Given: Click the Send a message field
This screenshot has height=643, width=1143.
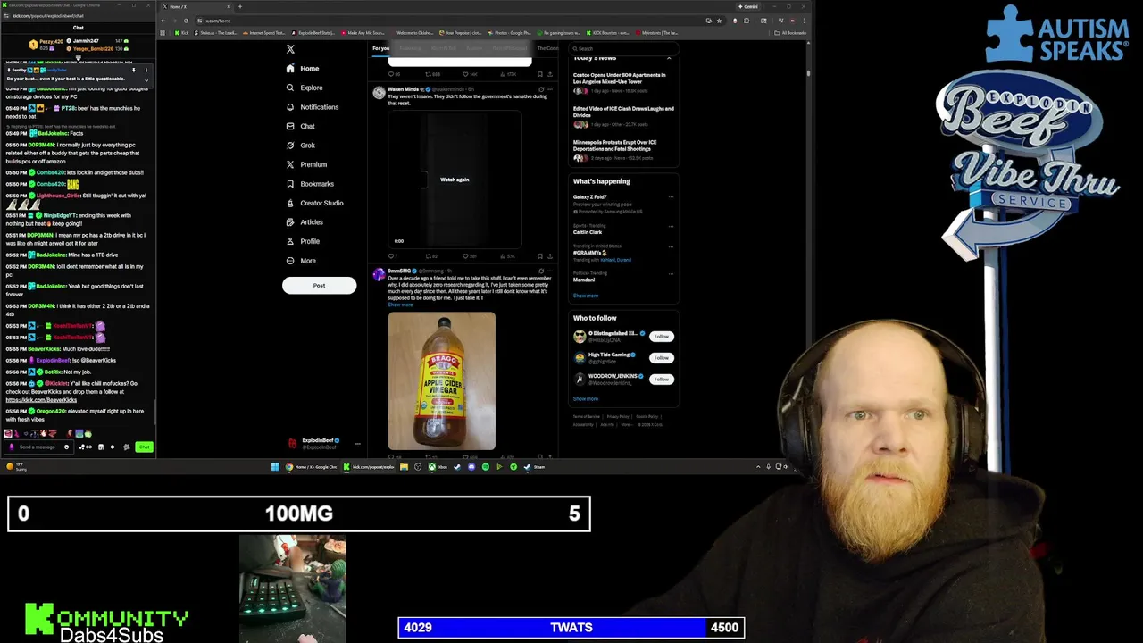Looking at the screenshot, I should (x=39, y=447).
